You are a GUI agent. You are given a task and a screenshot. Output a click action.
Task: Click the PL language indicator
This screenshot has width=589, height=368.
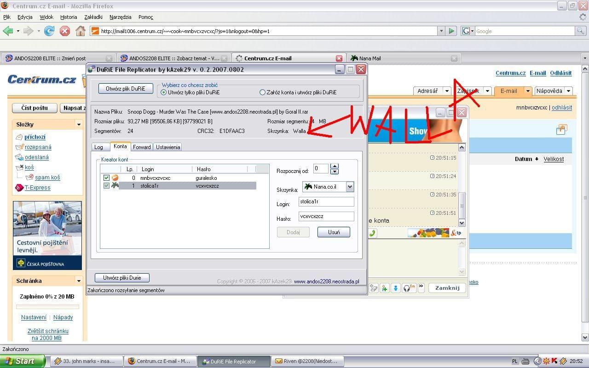515,361
